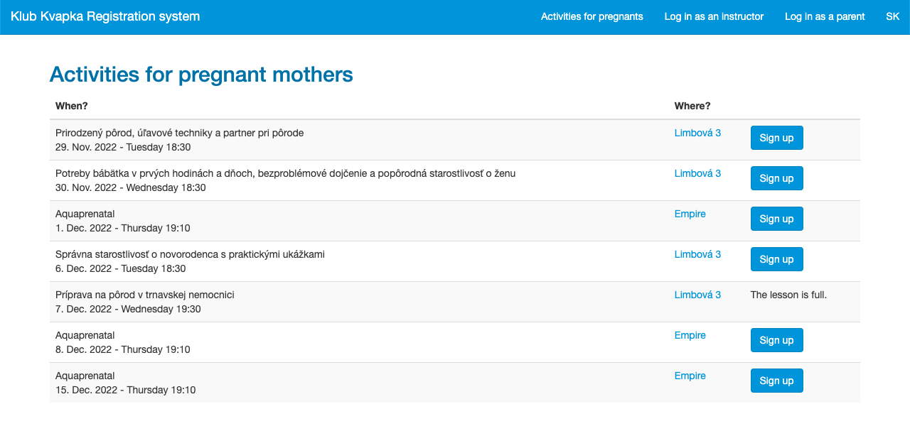Click the Príprava na pôrod v trnavskej nemocnici row
This screenshot has height=431, width=910.
click(x=455, y=302)
